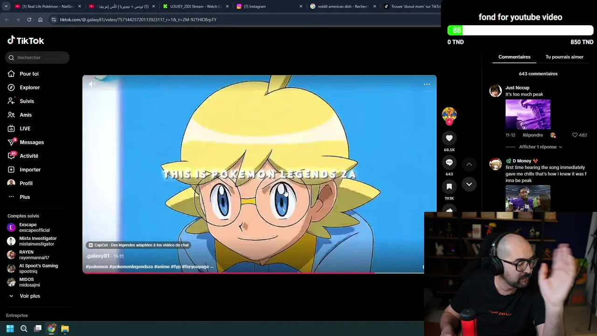
Task: Click Just hiccup commenter avatar
Action: pyautogui.click(x=495, y=91)
